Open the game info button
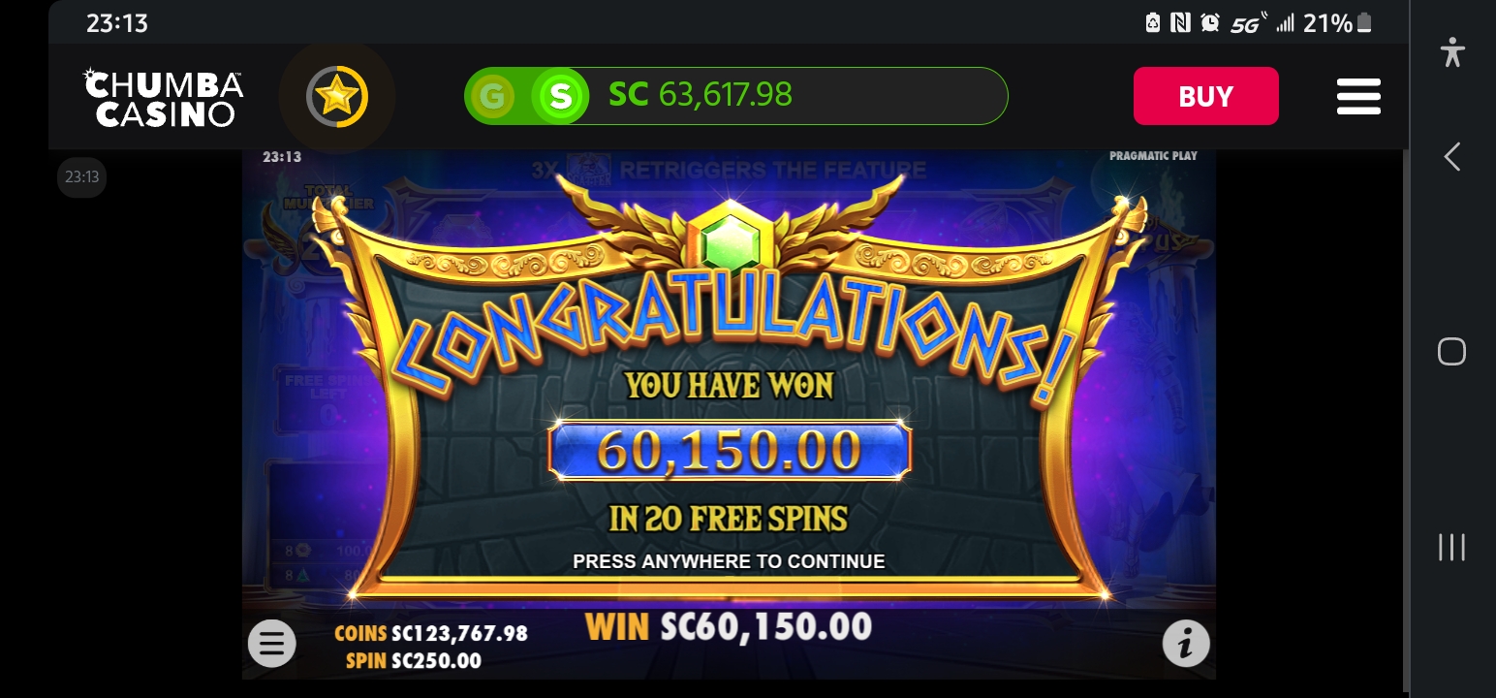1496x698 pixels. [x=1186, y=643]
